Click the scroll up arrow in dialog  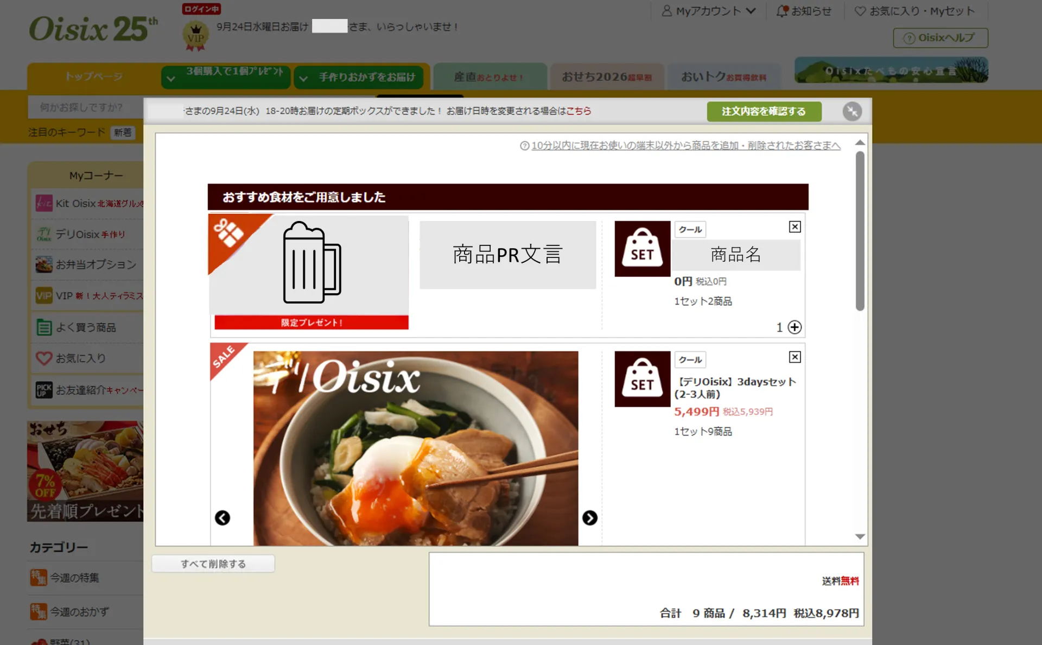(860, 143)
